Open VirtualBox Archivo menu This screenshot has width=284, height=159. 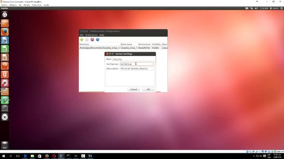click(x=4, y=5)
